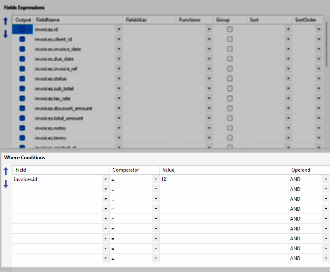330x272 pixels.
Task: Enable Group for invoices.tax_rate row
Action: tap(230, 98)
